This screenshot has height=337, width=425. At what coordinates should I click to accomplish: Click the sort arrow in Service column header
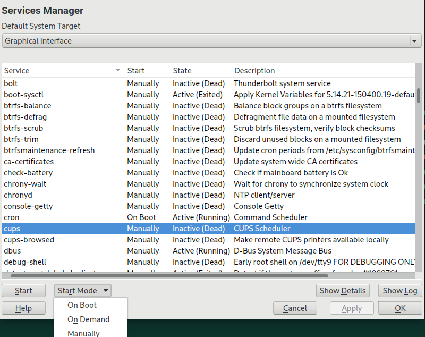117,70
